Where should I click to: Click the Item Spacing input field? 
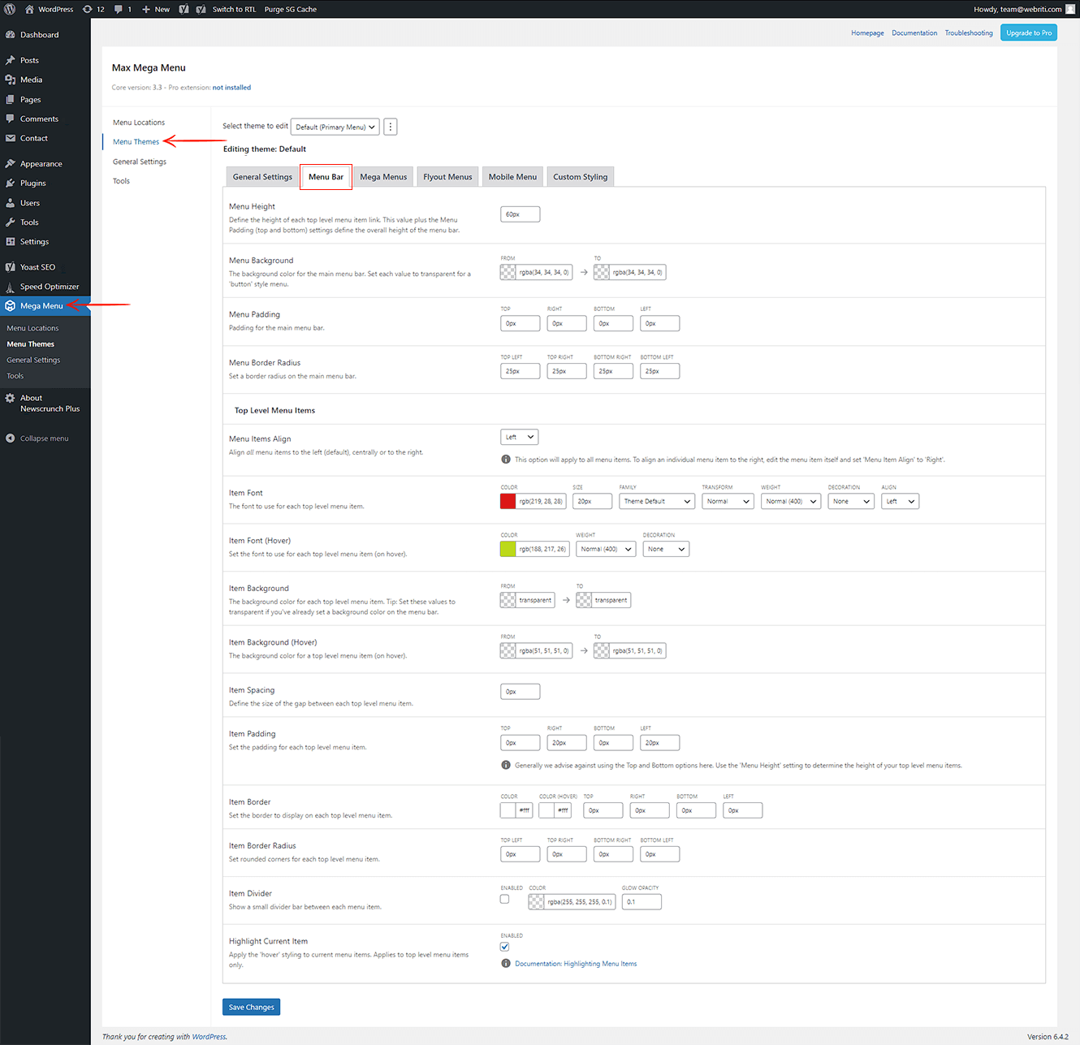click(x=521, y=692)
